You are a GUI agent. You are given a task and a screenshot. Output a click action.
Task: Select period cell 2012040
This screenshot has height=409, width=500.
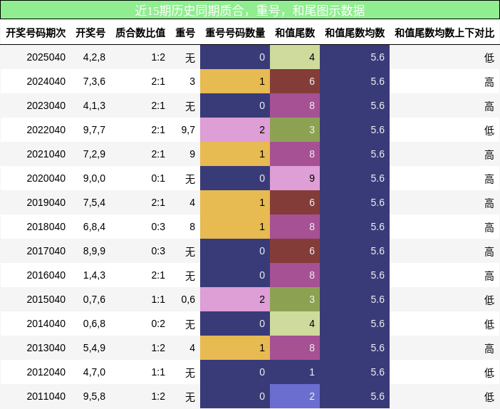[x=46, y=373]
